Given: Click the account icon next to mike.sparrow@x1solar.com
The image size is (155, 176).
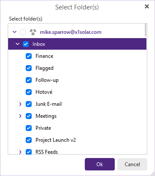Looking at the screenshot, I should click(33, 32).
